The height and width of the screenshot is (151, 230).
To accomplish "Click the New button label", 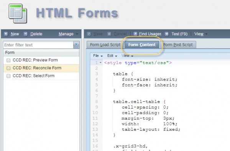I will (x=15, y=34).
